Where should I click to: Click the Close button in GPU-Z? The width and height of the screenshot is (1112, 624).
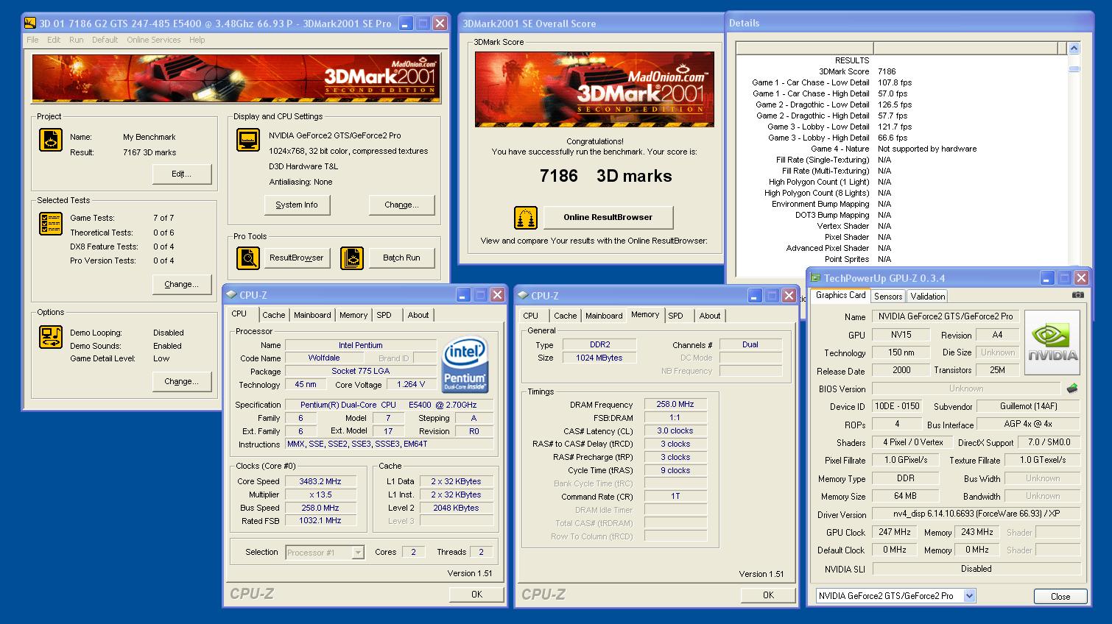point(1060,597)
